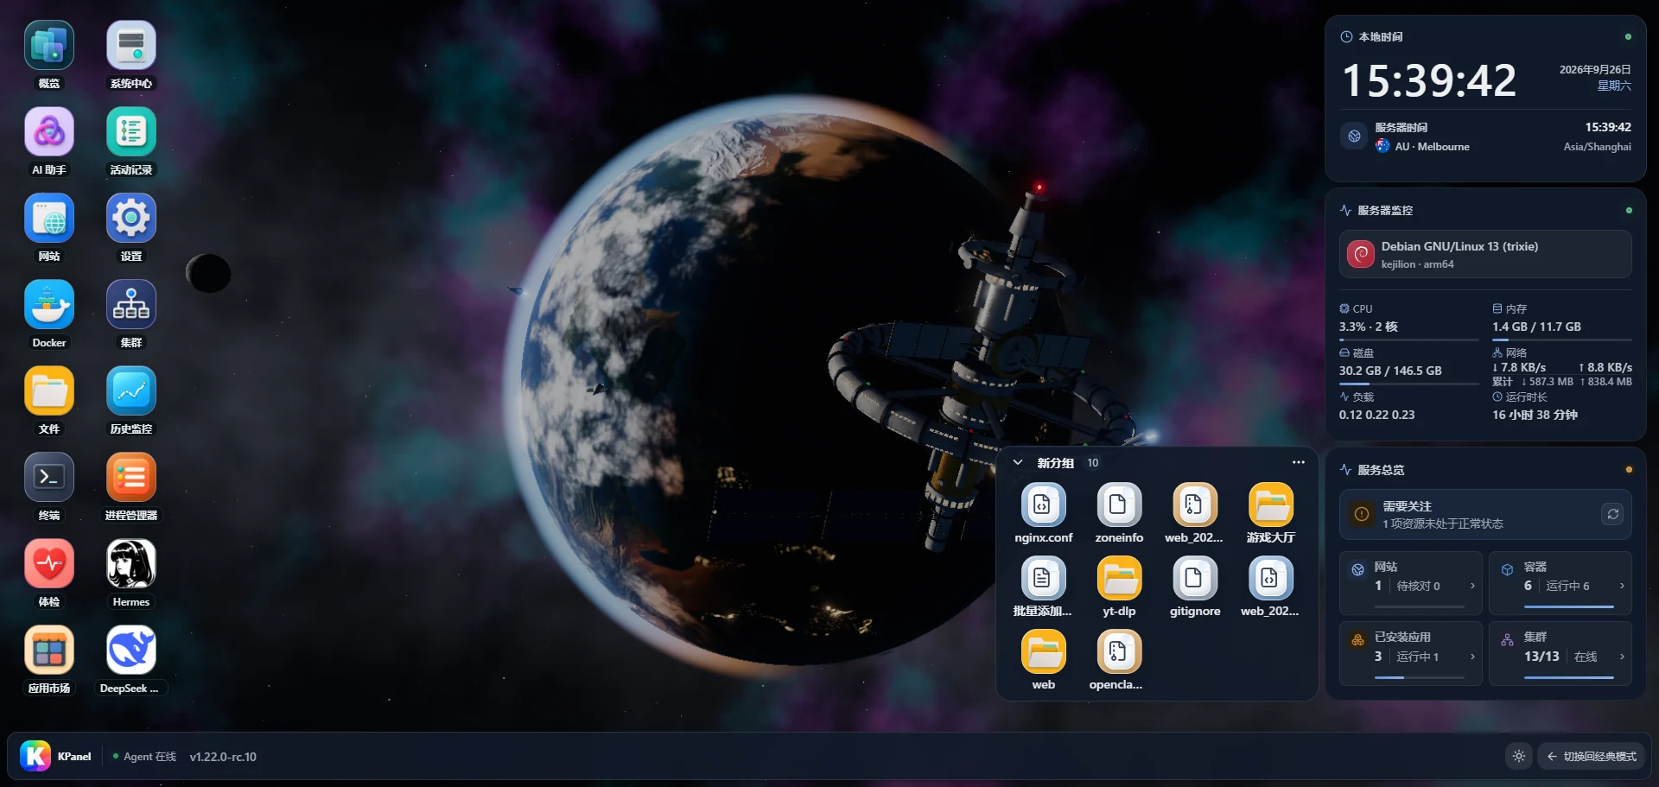This screenshot has height=787, width=1659.
Task: Click the 30.2 GB / 146.5 GB disk usage bar
Action: [1409, 384]
